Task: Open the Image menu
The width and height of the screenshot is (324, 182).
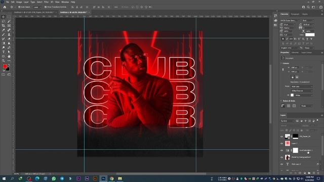Action: [x=19, y=2]
